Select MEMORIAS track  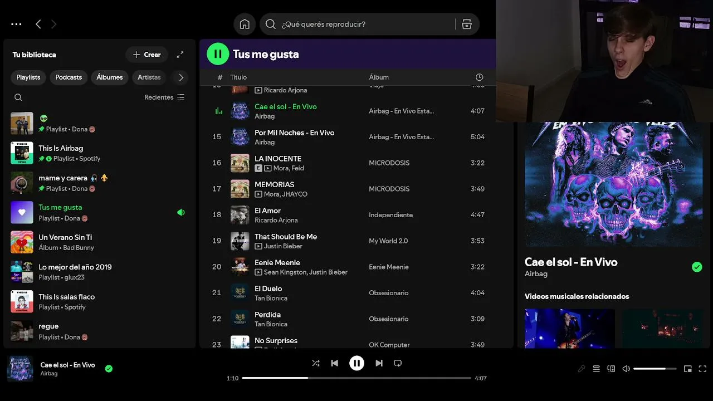[x=275, y=184]
